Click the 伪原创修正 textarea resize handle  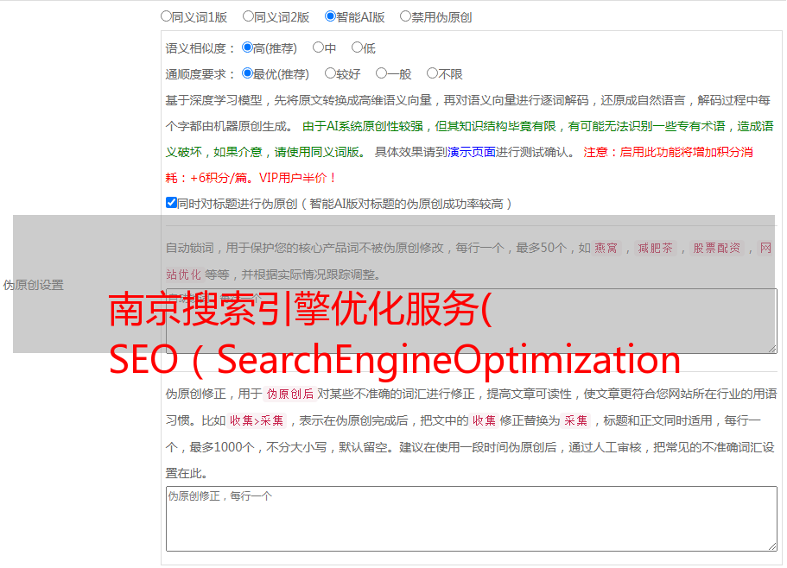click(772, 546)
